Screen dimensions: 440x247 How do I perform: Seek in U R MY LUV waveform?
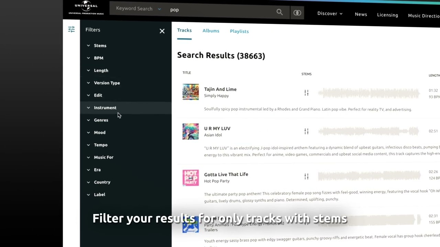coord(369,131)
